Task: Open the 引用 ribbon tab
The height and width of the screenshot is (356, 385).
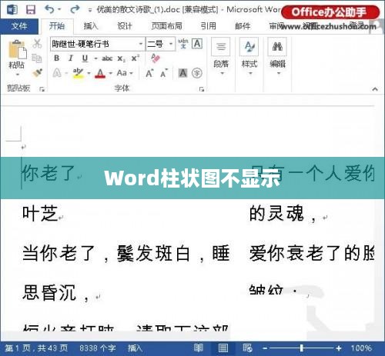Action: point(208,26)
